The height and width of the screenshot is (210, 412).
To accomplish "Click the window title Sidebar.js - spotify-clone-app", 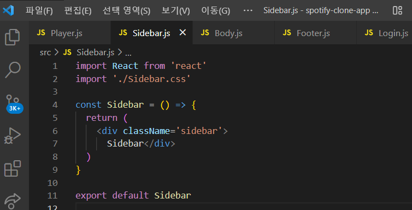I will [x=321, y=11].
